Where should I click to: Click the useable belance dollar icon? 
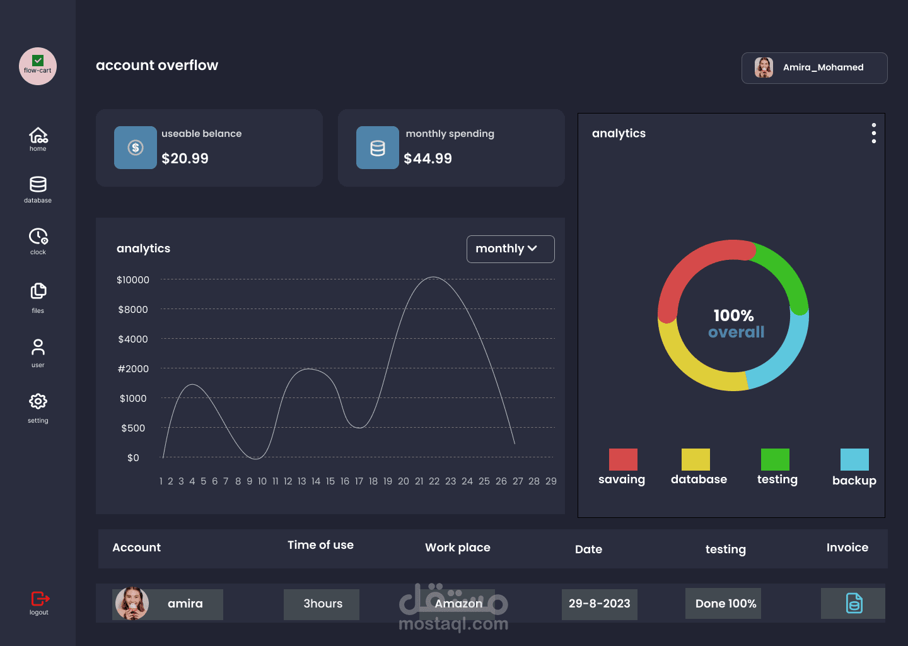(136, 148)
